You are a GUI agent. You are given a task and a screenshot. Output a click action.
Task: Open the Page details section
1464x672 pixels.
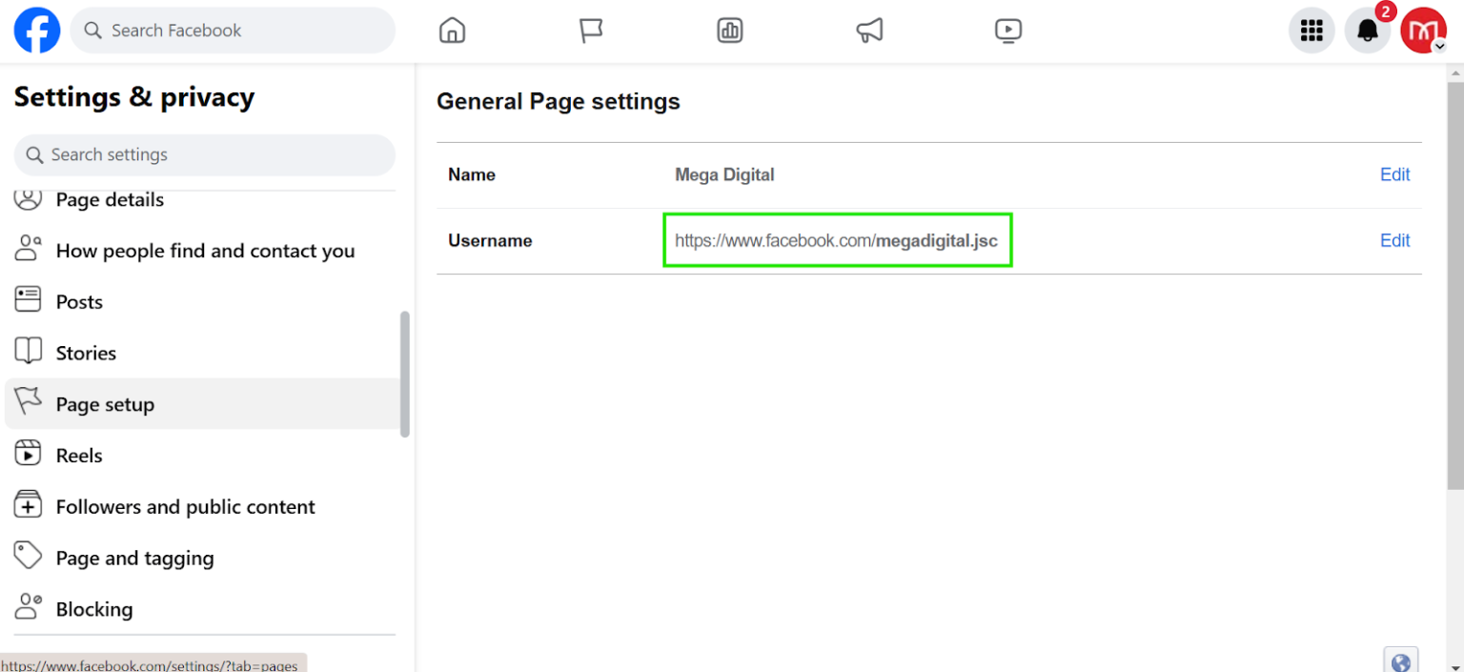tap(108, 199)
